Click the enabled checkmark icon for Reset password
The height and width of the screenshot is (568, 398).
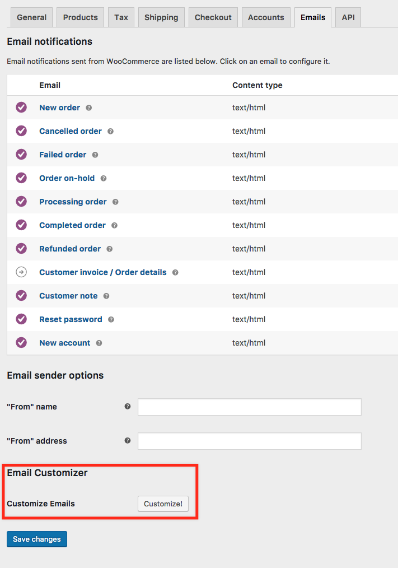click(x=21, y=319)
